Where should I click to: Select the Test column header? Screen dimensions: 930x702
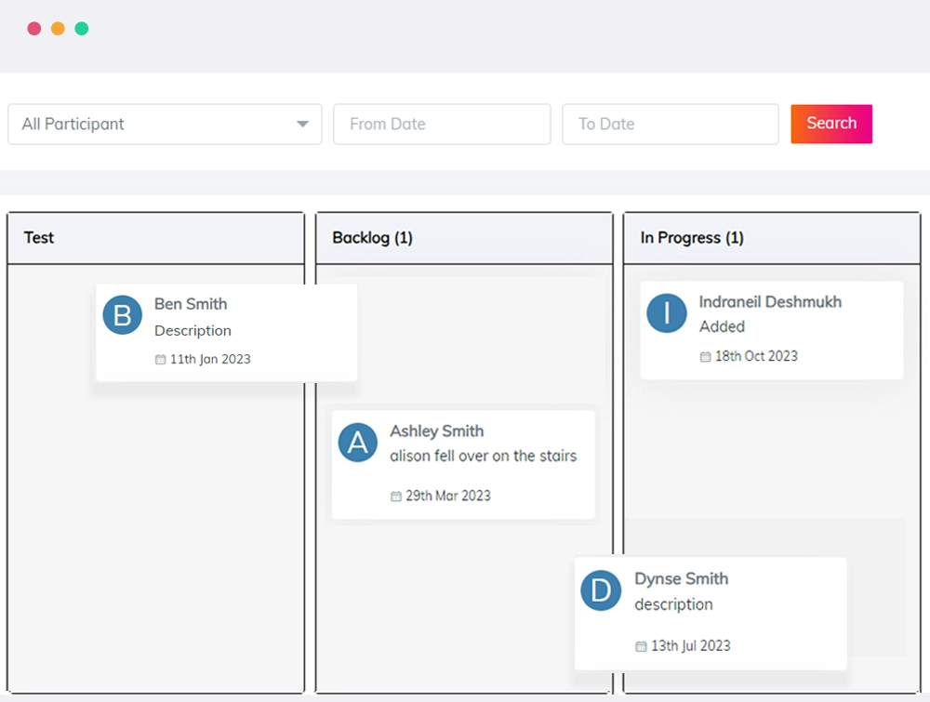pyautogui.click(x=38, y=237)
